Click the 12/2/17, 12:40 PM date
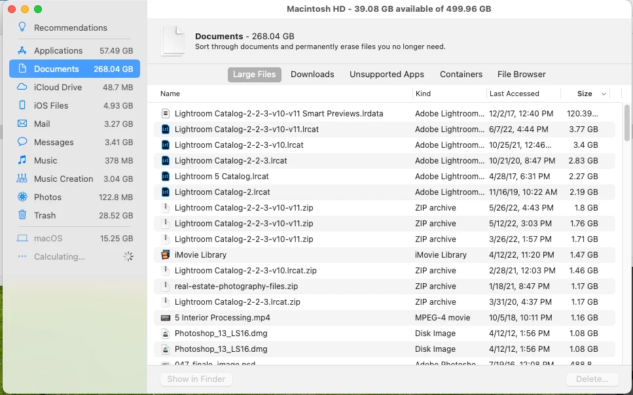633x395 pixels. pyautogui.click(x=521, y=114)
